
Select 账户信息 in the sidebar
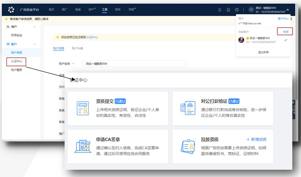(x=16, y=52)
